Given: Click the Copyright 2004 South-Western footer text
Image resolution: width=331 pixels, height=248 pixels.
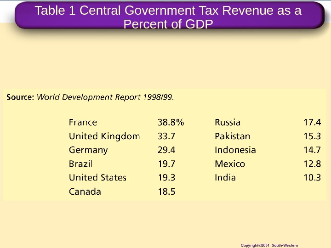Looking at the screenshot, I should [269, 245].
